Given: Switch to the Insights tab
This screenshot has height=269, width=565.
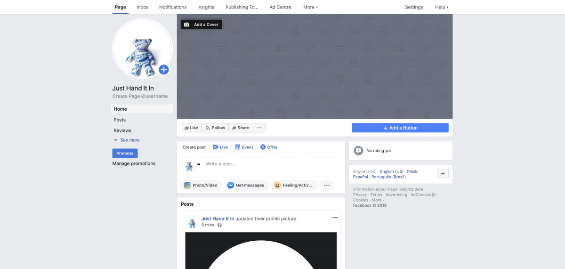Looking at the screenshot, I should [x=206, y=7].
